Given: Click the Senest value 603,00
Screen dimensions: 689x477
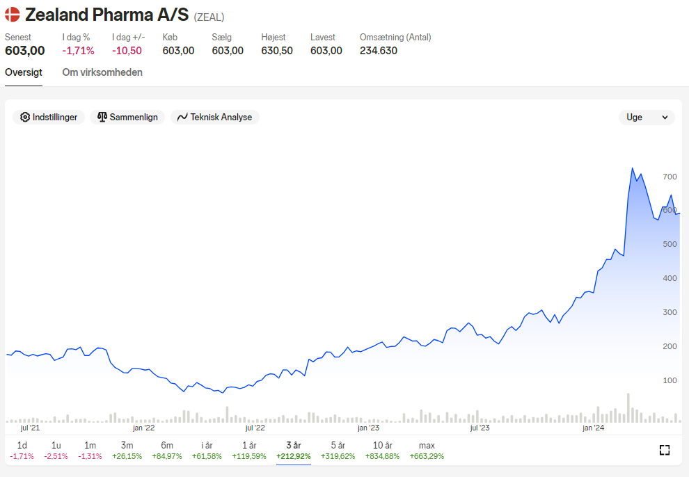Looking at the screenshot, I should coord(24,51).
